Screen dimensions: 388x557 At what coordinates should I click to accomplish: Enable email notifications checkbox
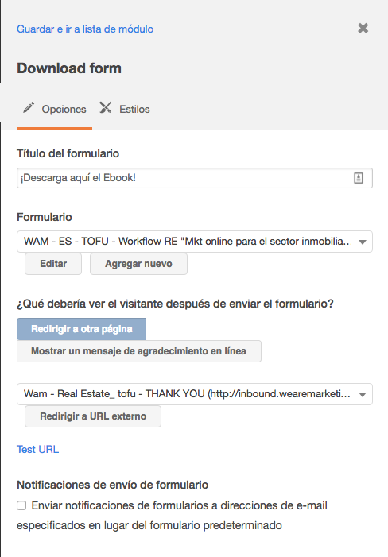tap(21, 505)
